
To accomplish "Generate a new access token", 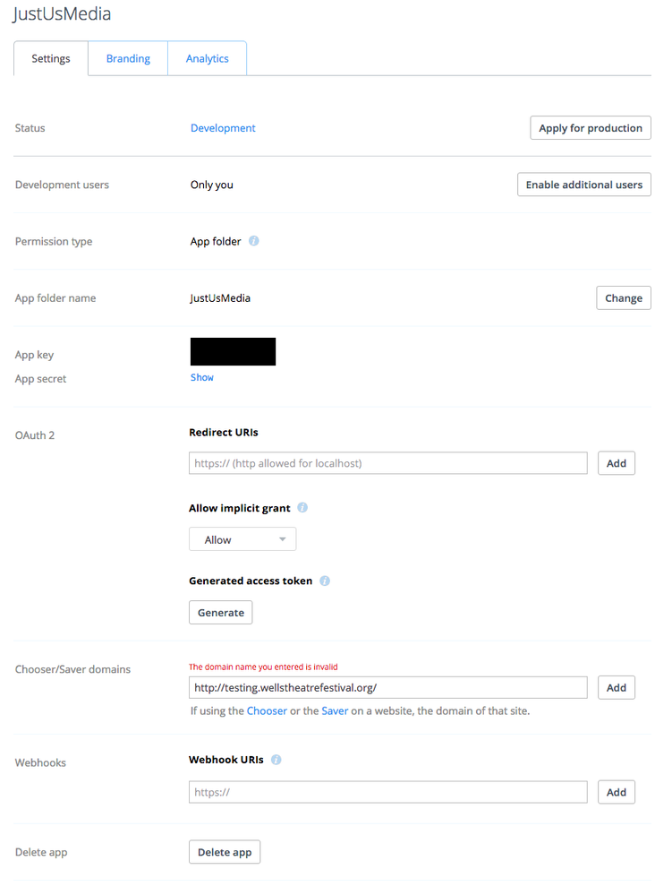I will 220,612.
